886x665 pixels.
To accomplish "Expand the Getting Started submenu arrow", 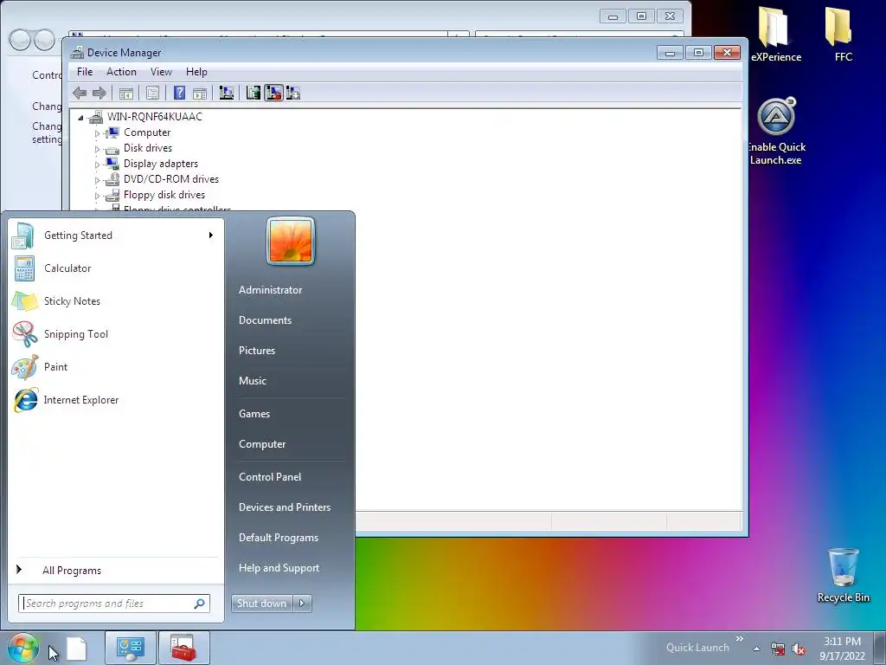I will tap(211, 236).
